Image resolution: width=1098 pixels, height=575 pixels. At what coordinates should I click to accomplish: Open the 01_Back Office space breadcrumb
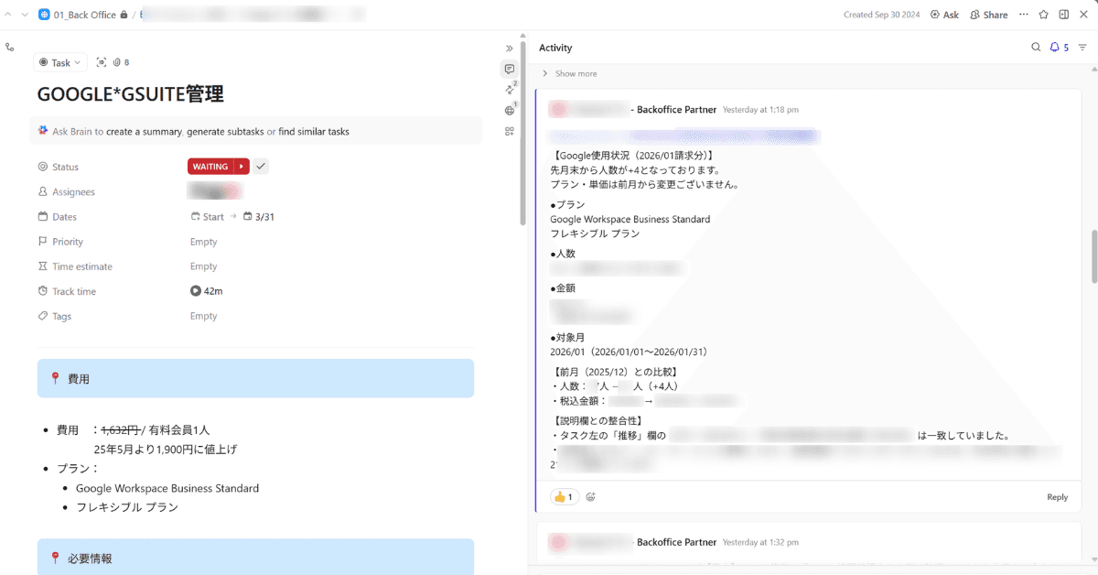(84, 15)
